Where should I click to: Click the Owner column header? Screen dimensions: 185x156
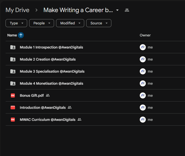tap(145, 35)
